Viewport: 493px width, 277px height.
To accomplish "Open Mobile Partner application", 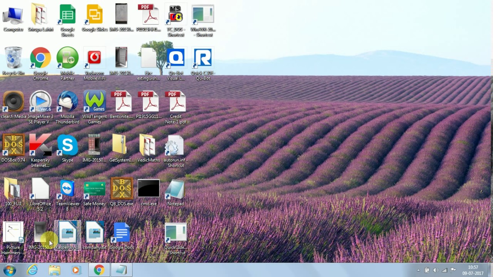I will click(x=67, y=64).
